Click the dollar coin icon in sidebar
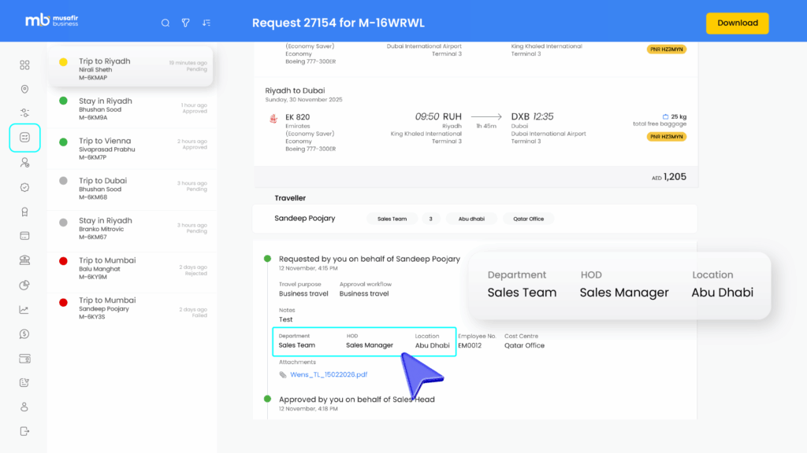 (24, 334)
